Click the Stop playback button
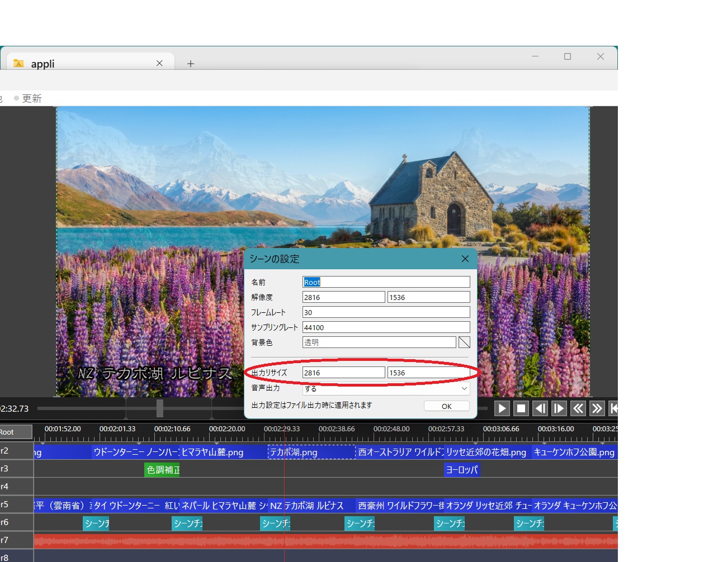Viewport: 704px width, 562px height. tap(521, 408)
